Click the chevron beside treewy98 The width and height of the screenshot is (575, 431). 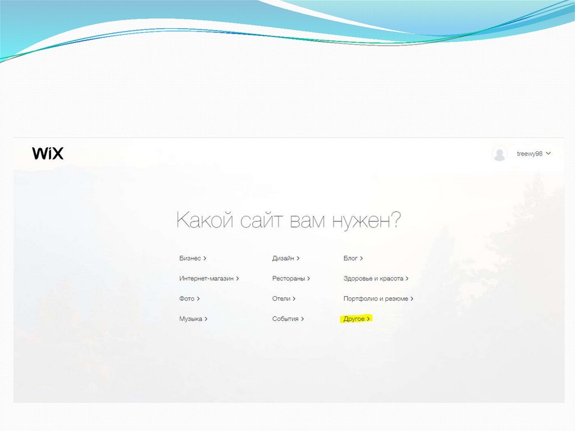549,153
